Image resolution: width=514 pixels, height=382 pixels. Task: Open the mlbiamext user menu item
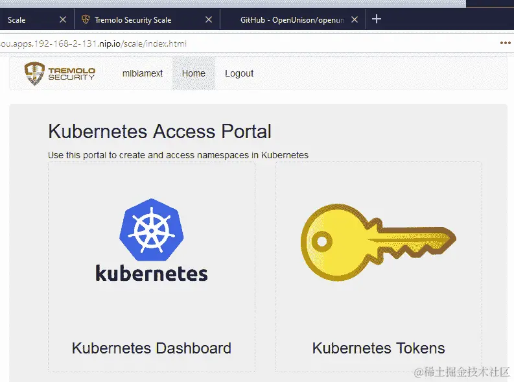[142, 73]
